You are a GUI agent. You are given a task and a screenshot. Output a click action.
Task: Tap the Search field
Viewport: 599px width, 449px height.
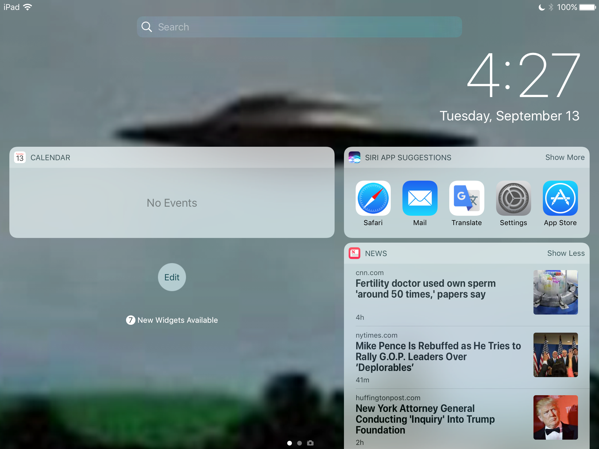pyautogui.click(x=299, y=27)
